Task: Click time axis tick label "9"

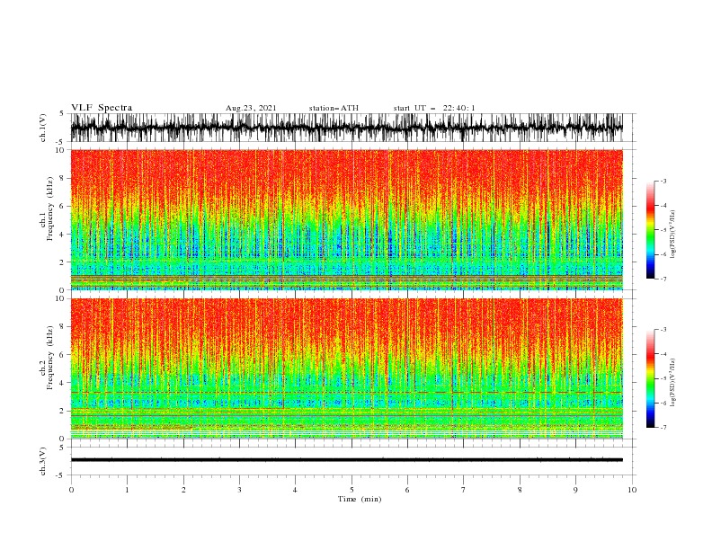Action: 575,490
